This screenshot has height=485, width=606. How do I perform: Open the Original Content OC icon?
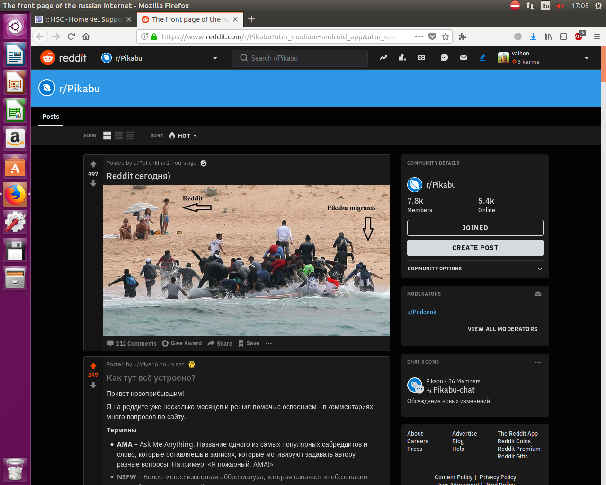tap(421, 58)
